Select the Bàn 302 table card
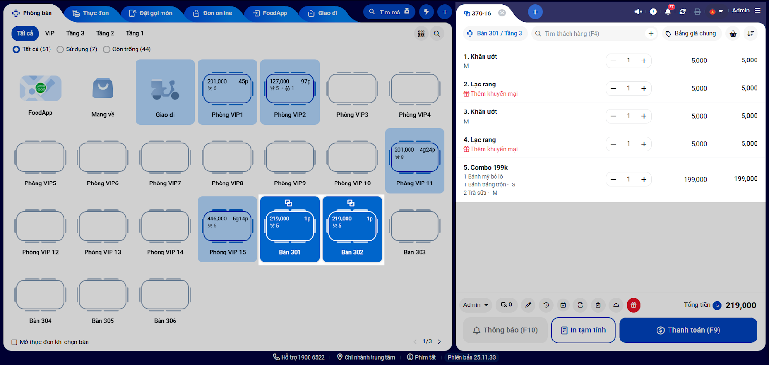Viewport: 769px width, 365px height. pyautogui.click(x=352, y=229)
